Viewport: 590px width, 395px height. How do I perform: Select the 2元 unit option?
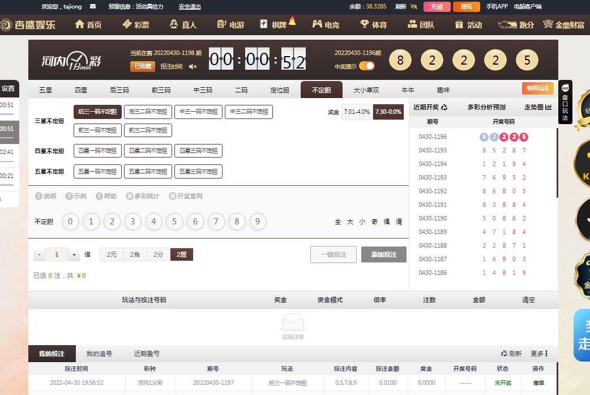pos(112,254)
